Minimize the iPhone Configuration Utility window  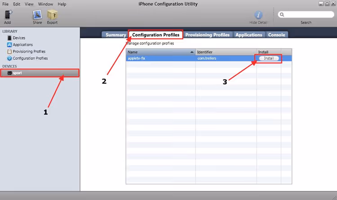321,4
